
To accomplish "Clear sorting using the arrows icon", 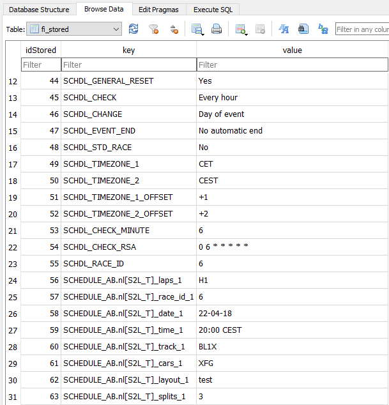I will click(x=174, y=29).
